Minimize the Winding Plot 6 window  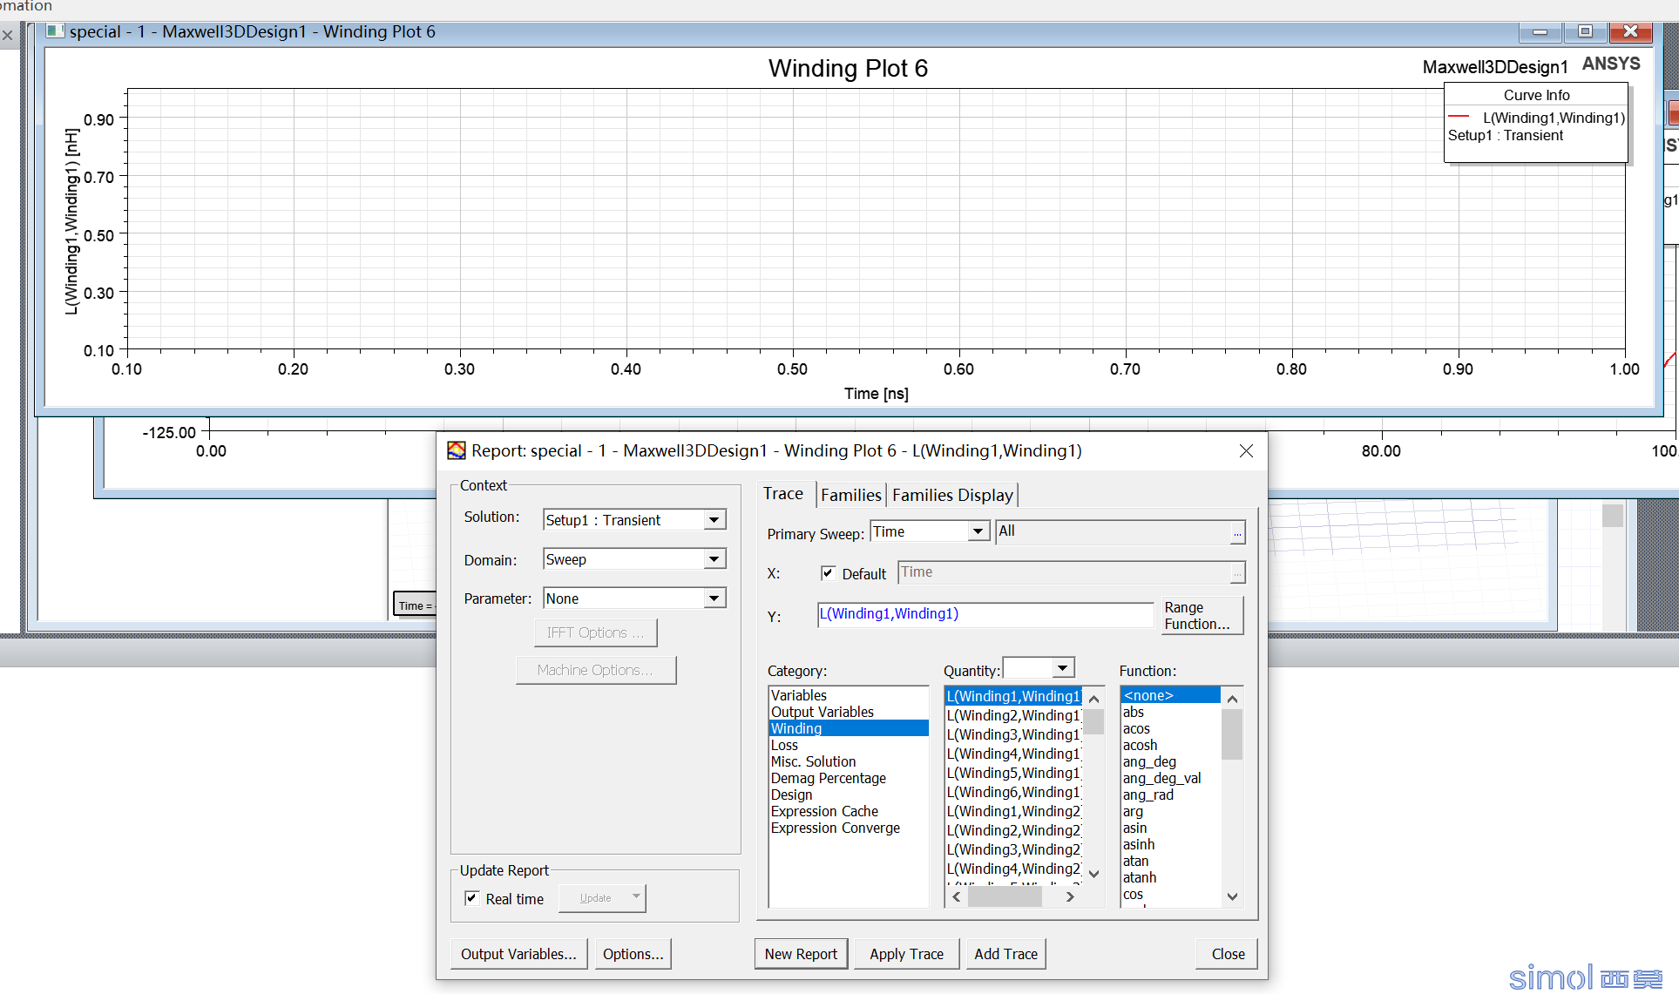(1540, 31)
